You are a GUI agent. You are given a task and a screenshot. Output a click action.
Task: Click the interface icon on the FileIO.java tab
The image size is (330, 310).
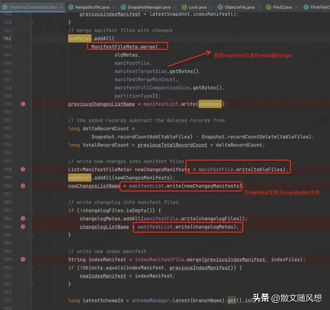[269, 7]
